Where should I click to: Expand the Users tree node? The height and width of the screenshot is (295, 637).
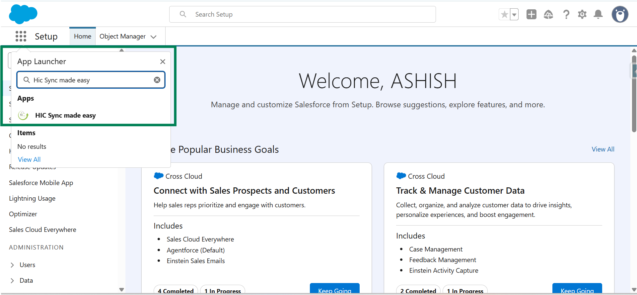pyautogui.click(x=12, y=265)
